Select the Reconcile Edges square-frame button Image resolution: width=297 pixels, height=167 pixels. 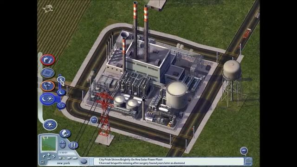point(48,73)
